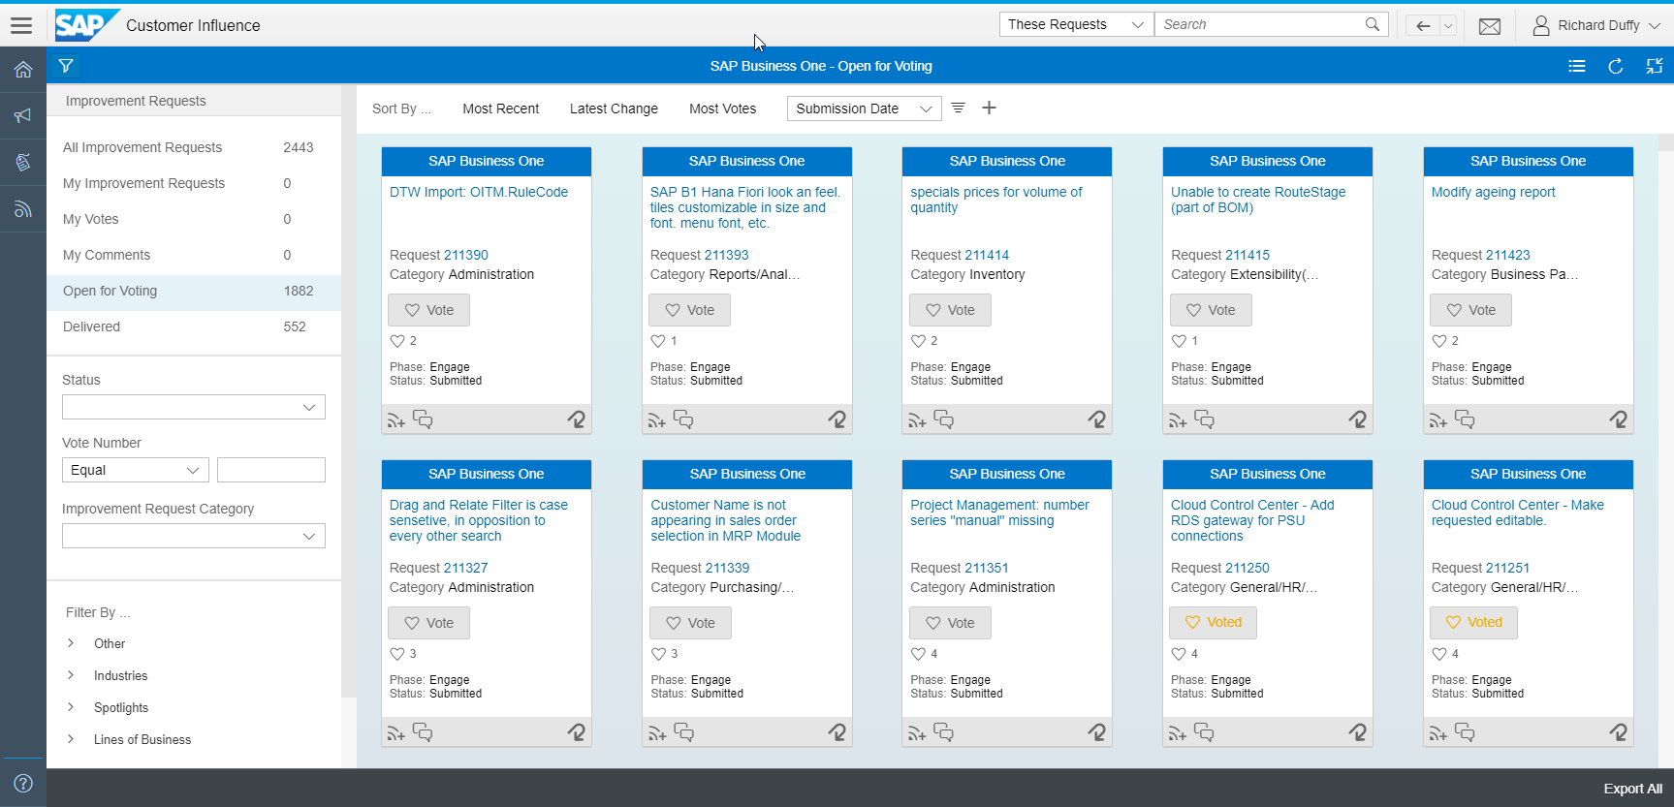Vote for request 211339

tap(690, 623)
